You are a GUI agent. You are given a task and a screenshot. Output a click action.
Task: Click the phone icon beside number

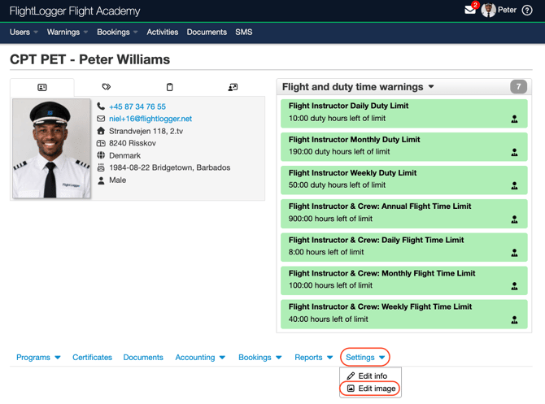coord(101,106)
